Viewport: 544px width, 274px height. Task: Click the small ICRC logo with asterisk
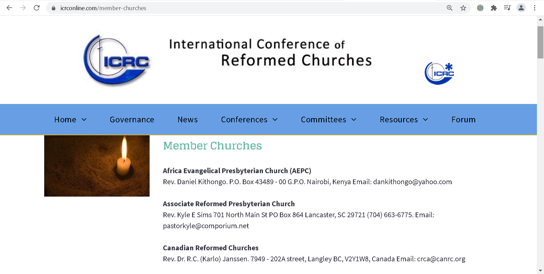tap(439, 73)
